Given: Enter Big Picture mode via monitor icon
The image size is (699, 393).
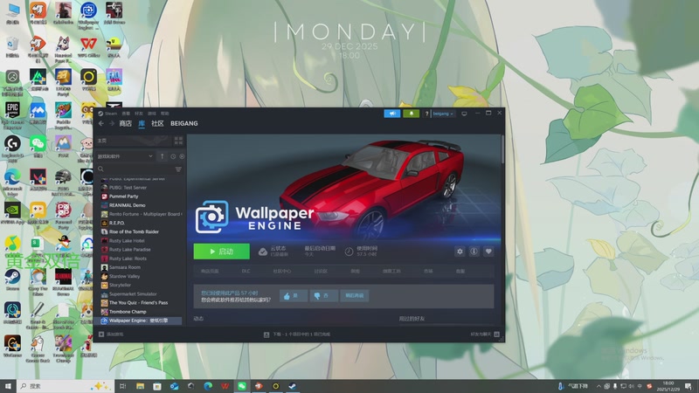Looking at the screenshot, I should coord(464,114).
